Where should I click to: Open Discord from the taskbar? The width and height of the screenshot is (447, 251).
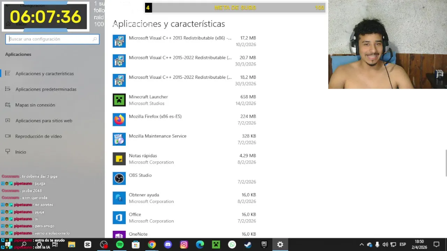168,245
